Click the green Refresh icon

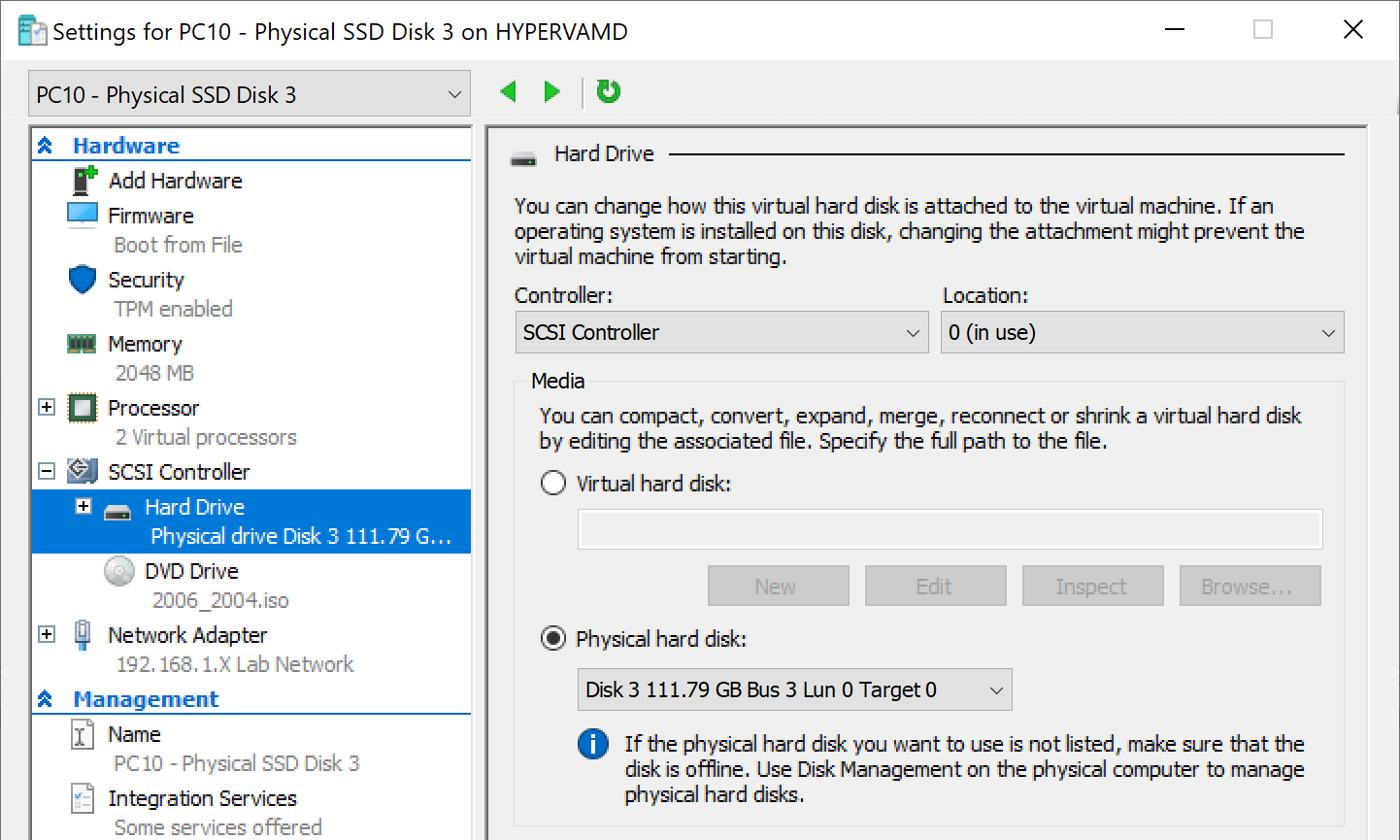[608, 90]
